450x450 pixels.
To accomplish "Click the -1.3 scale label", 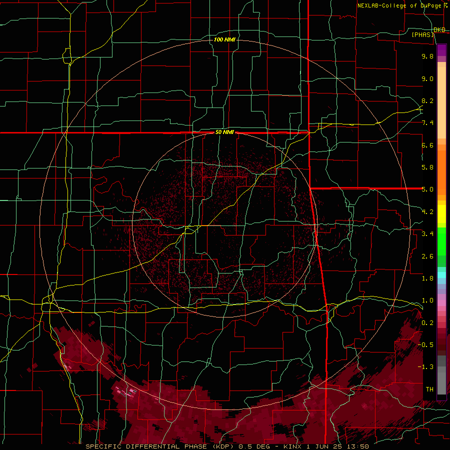I will point(425,367).
